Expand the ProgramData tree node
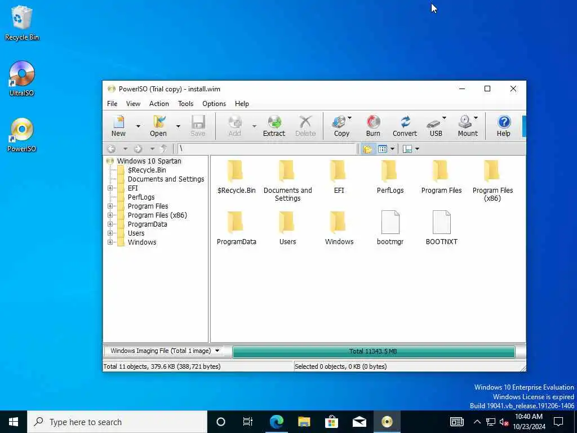The image size is (577, 433). (110, 224)
